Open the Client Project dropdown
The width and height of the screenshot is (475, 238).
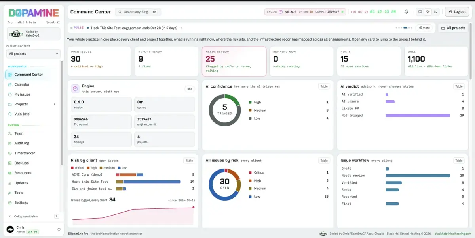pos(33,54)
